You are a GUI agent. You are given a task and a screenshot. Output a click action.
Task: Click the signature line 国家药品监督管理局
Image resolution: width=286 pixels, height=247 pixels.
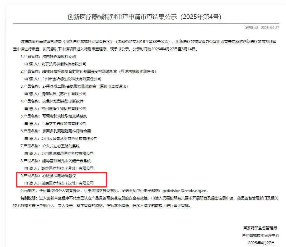point(260,228)
